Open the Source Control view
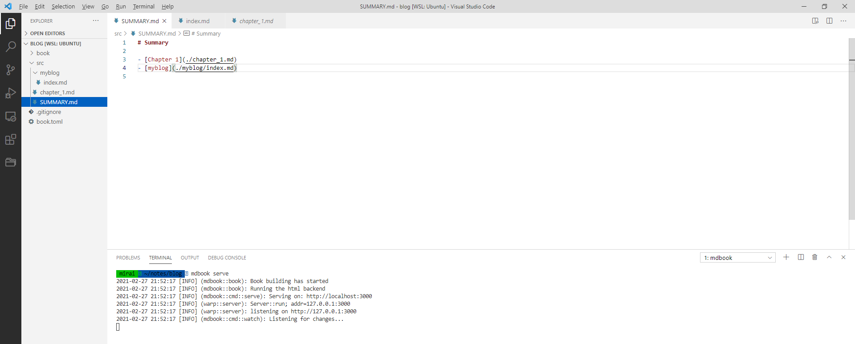This screenshot has height=344, width=855. [x=11, y=70]
